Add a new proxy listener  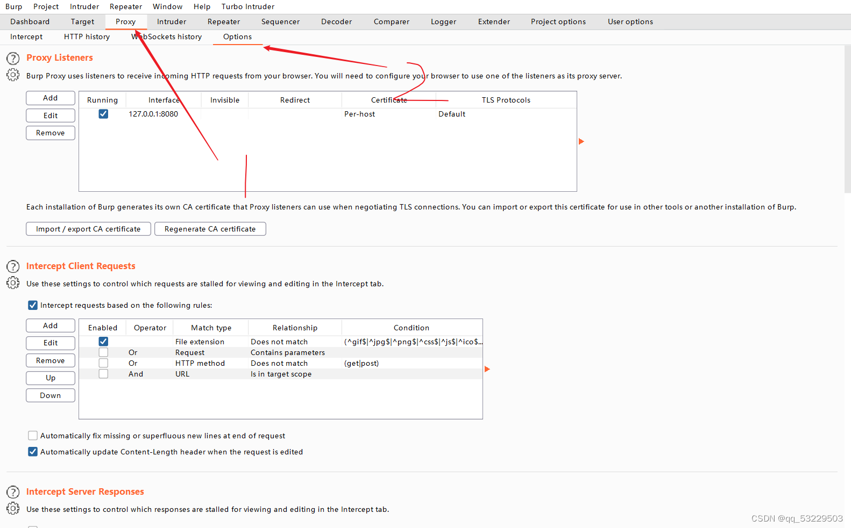coord(51,98)
